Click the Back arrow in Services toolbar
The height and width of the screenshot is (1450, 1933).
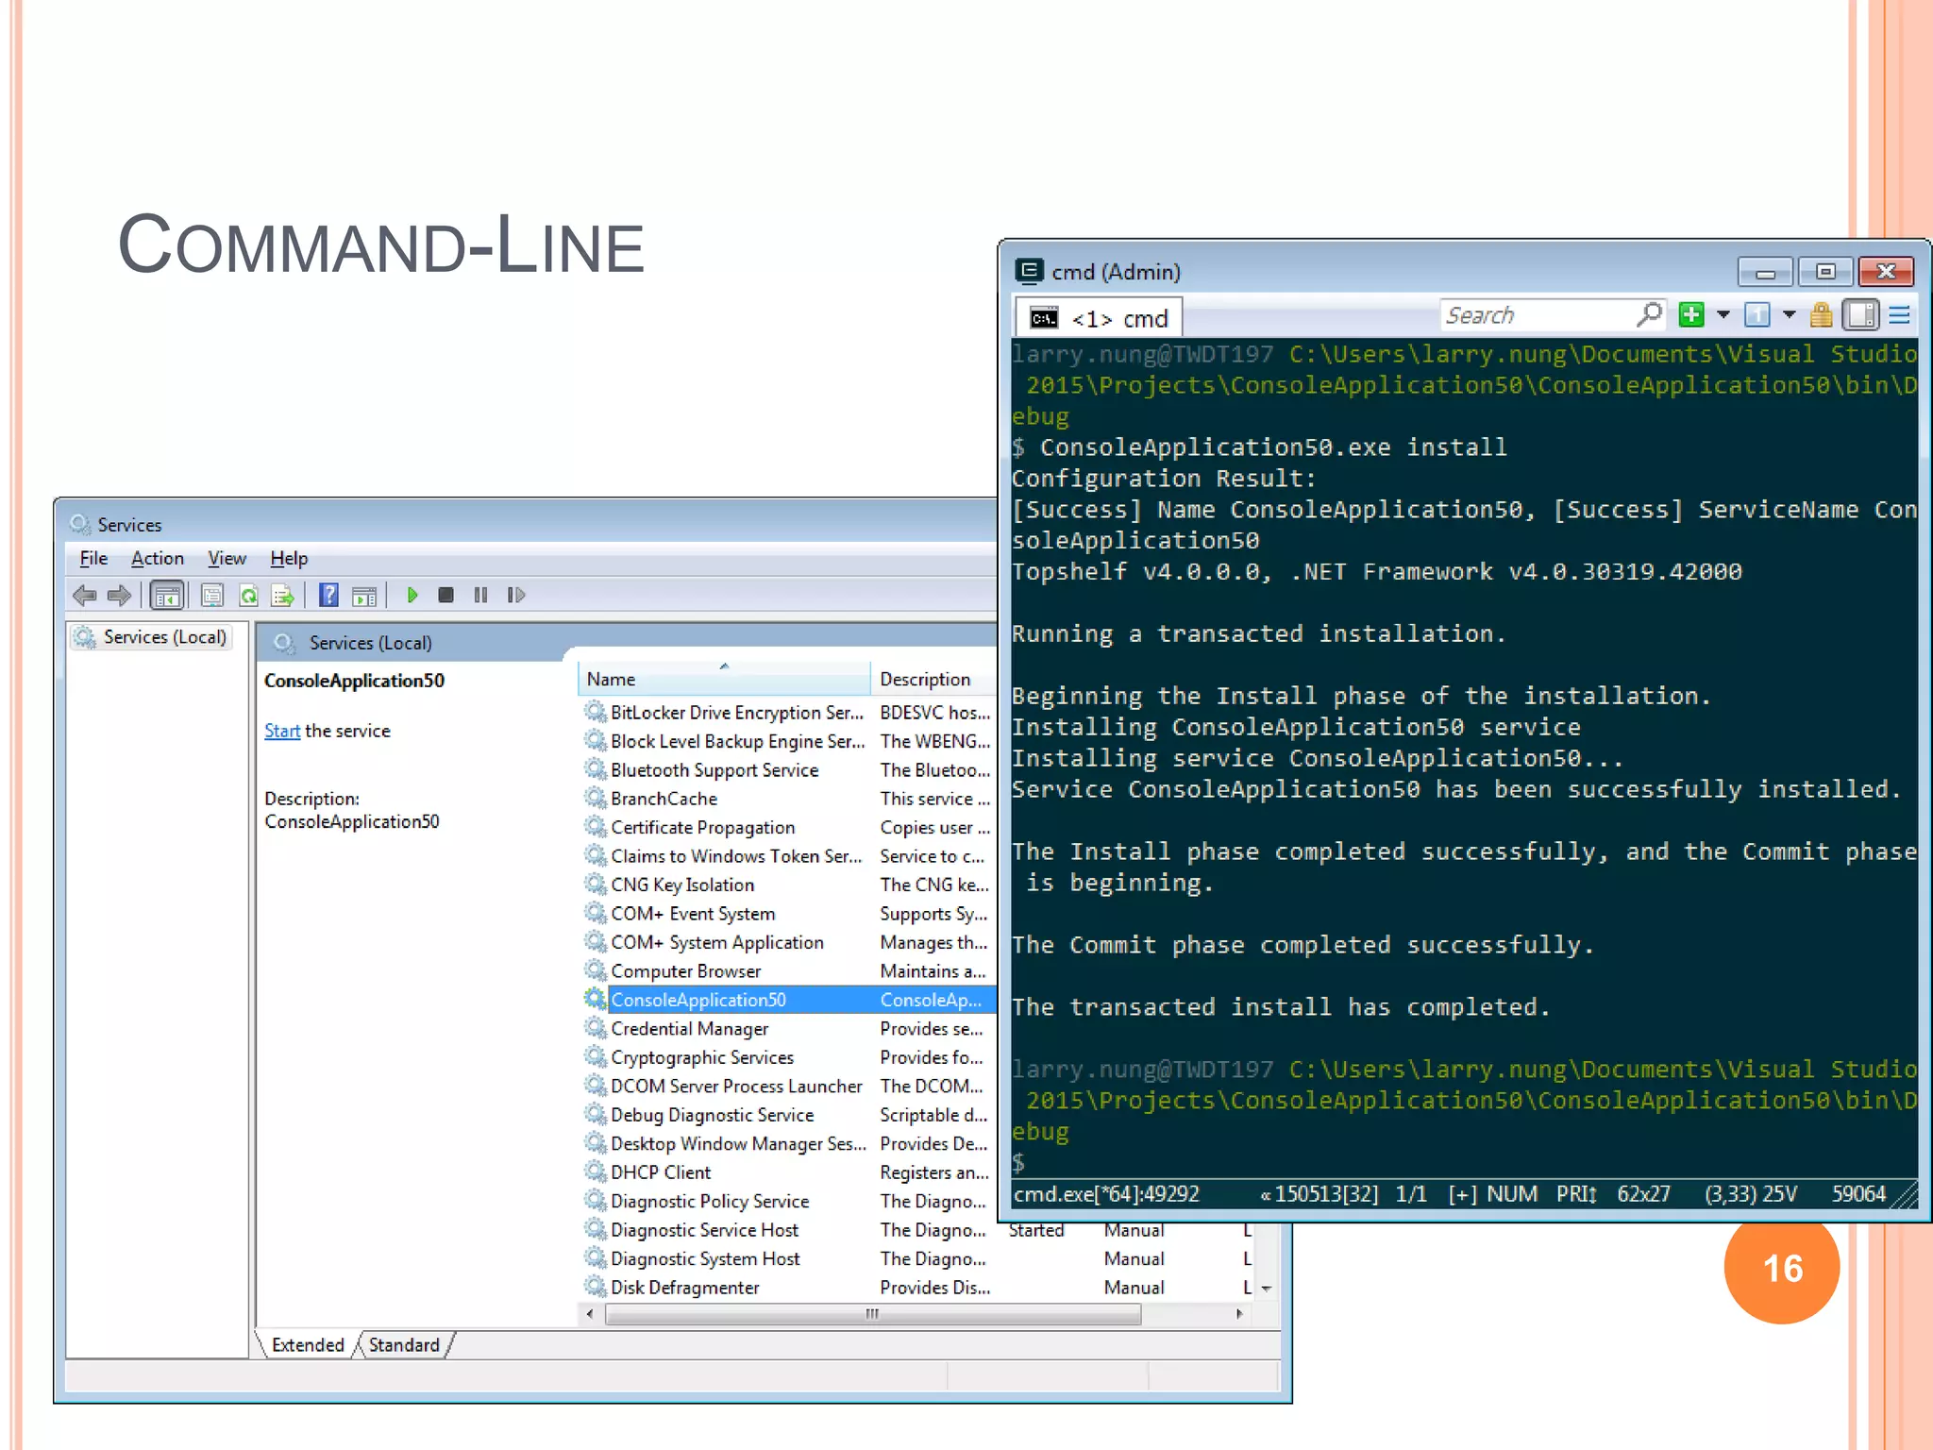pyautogui.click(x=85, y=596)
